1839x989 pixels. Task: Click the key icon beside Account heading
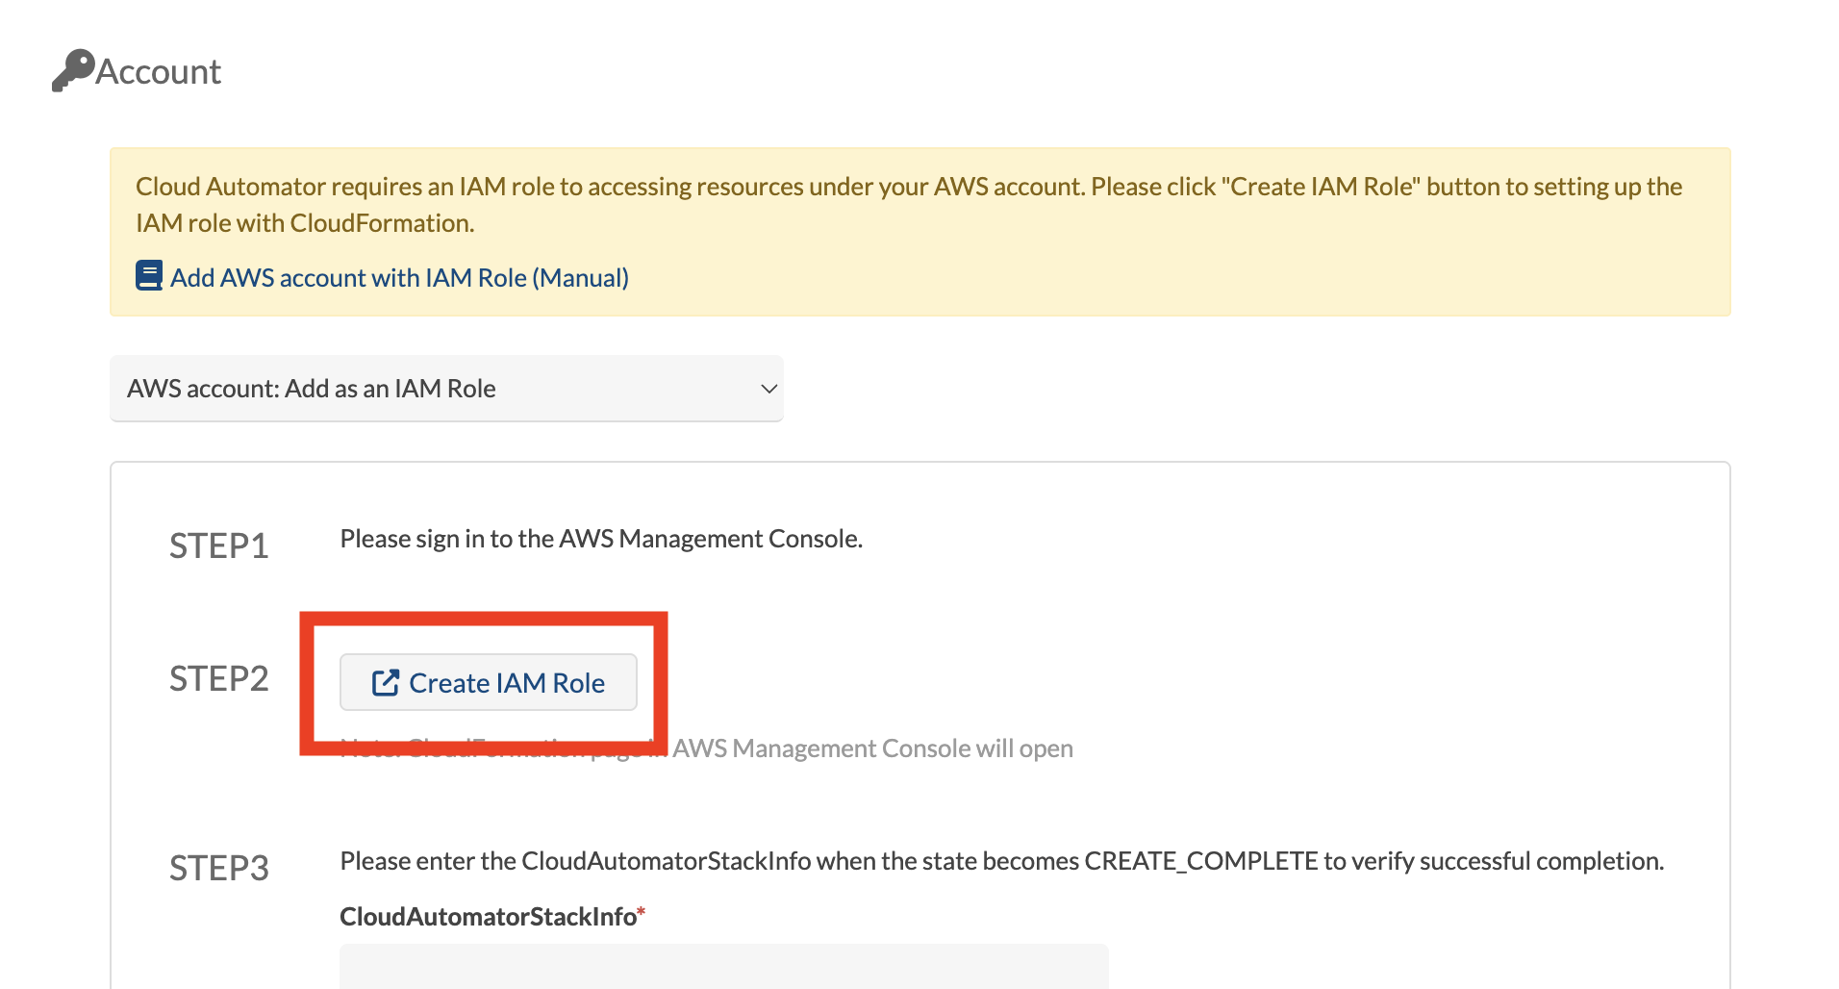(73, 70)
